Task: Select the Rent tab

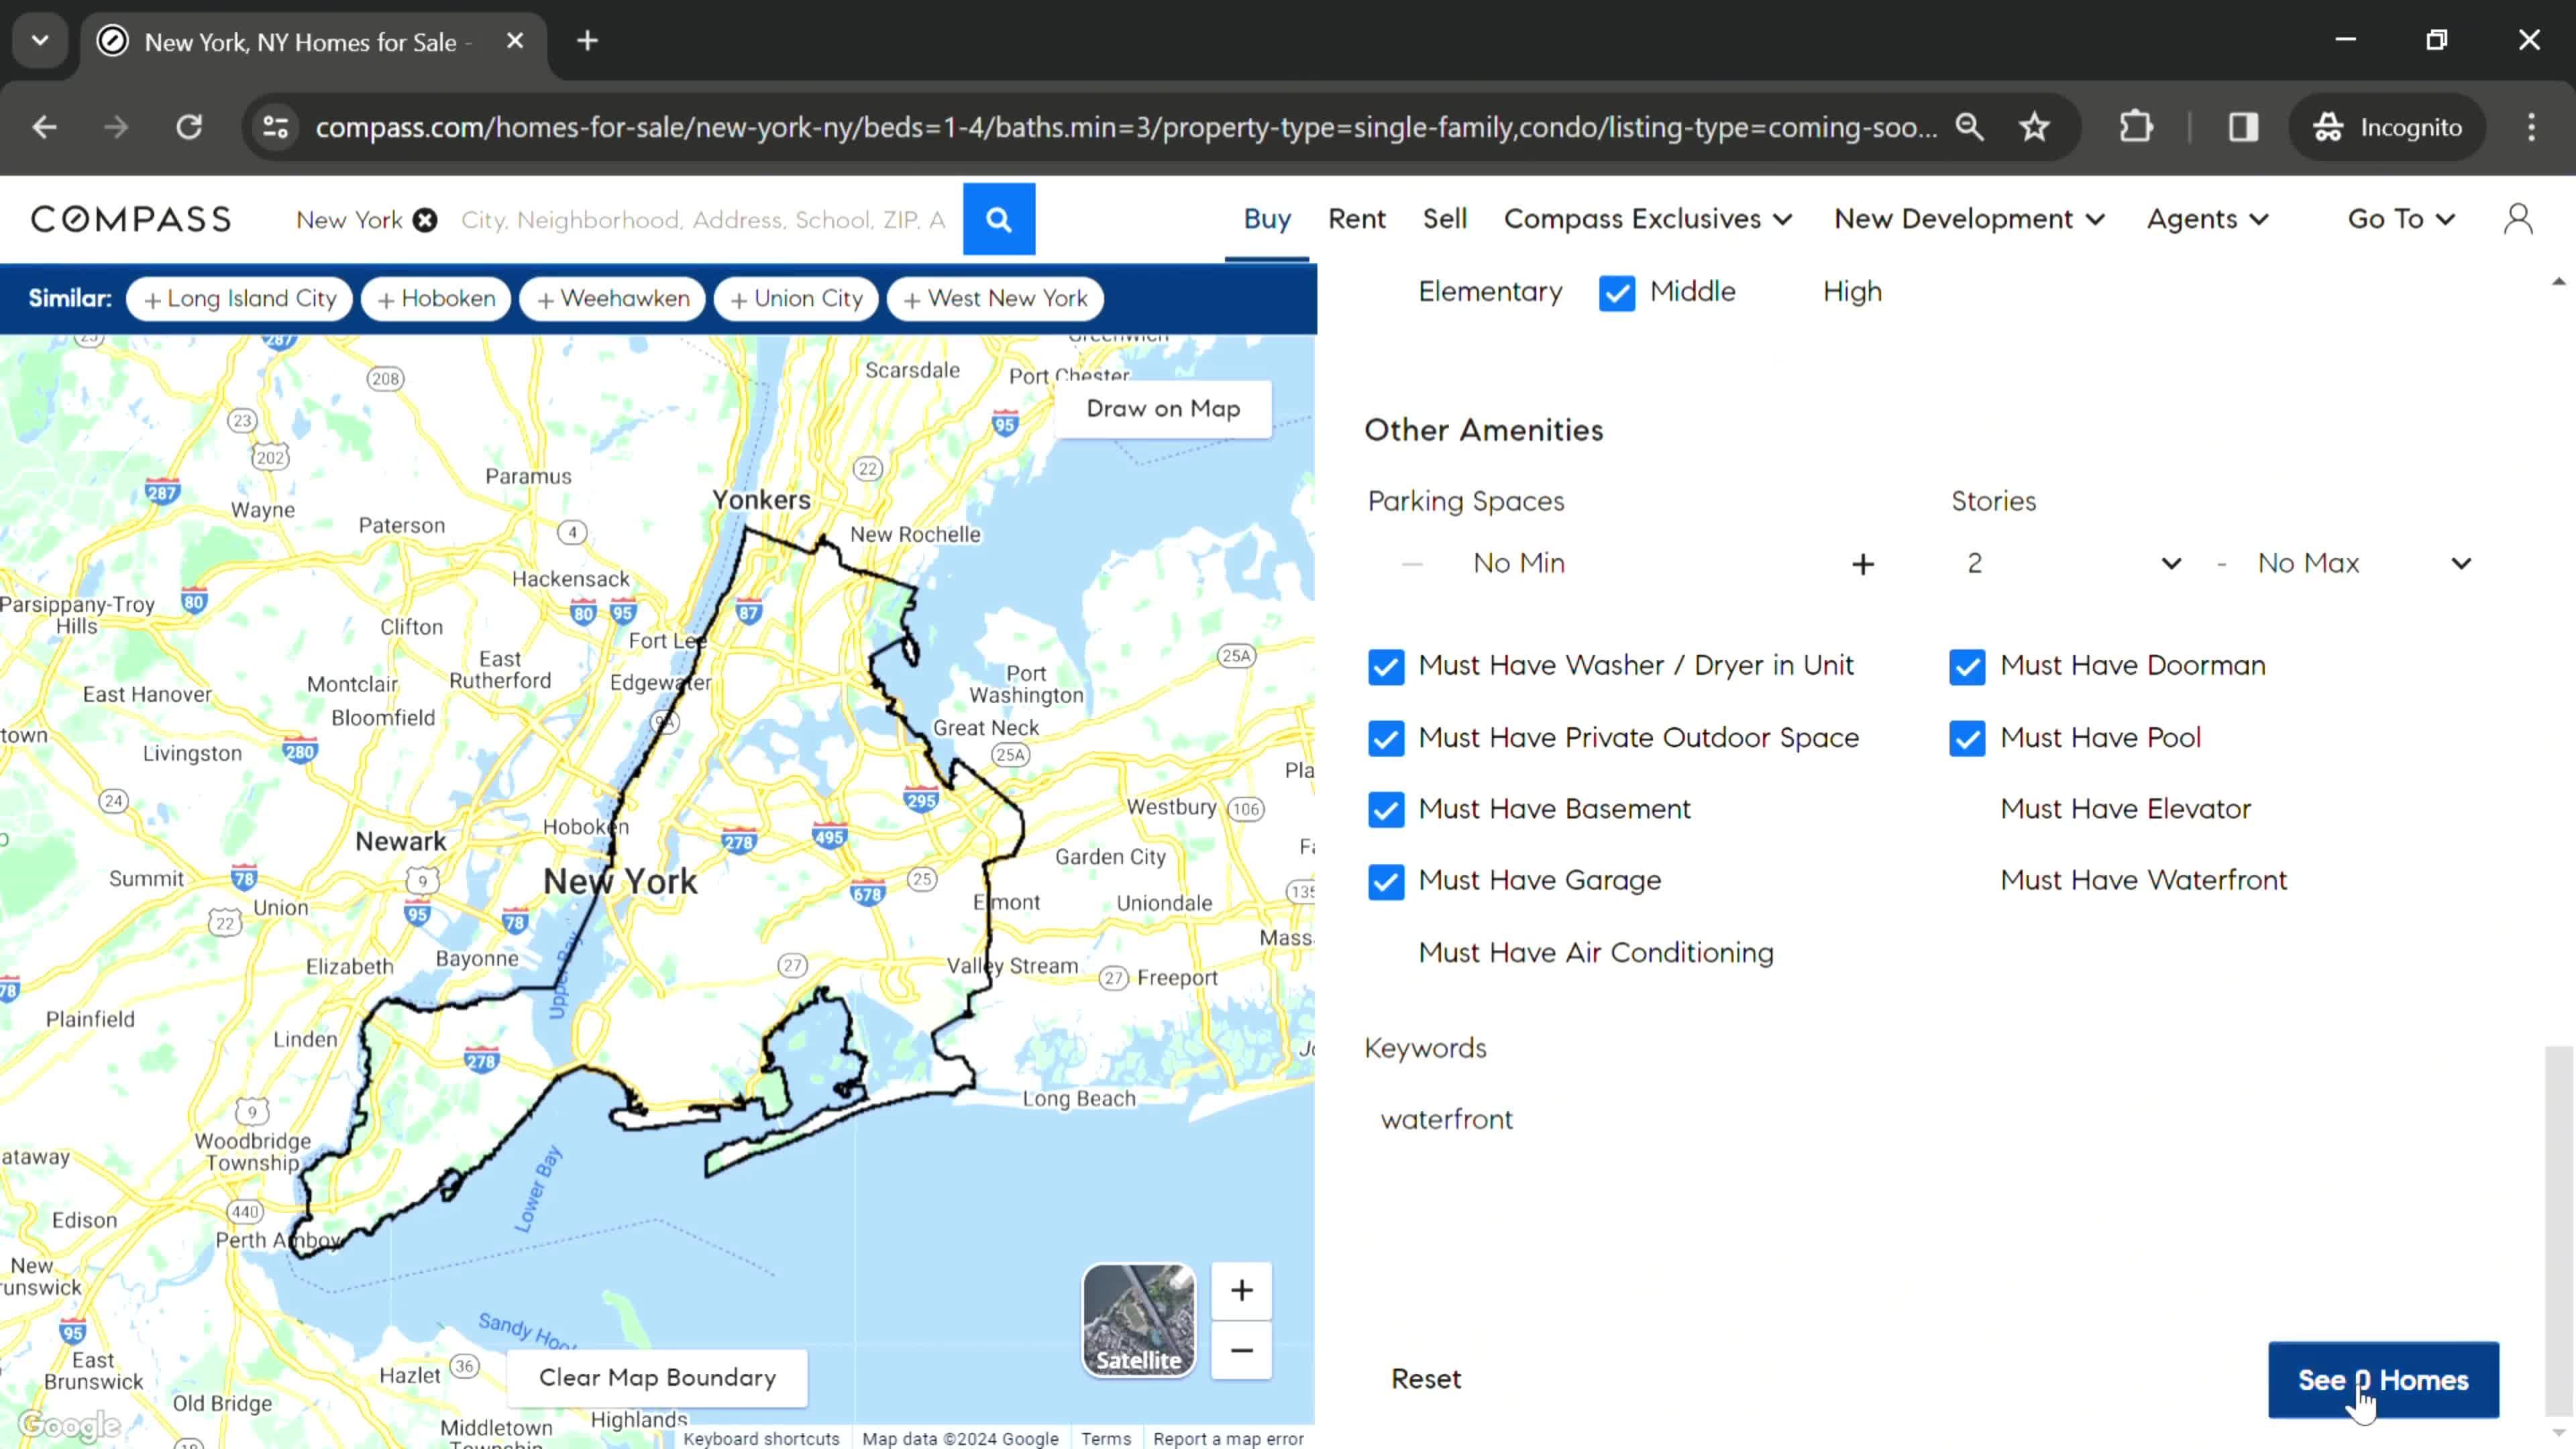Action: [x=1356, y=219]
